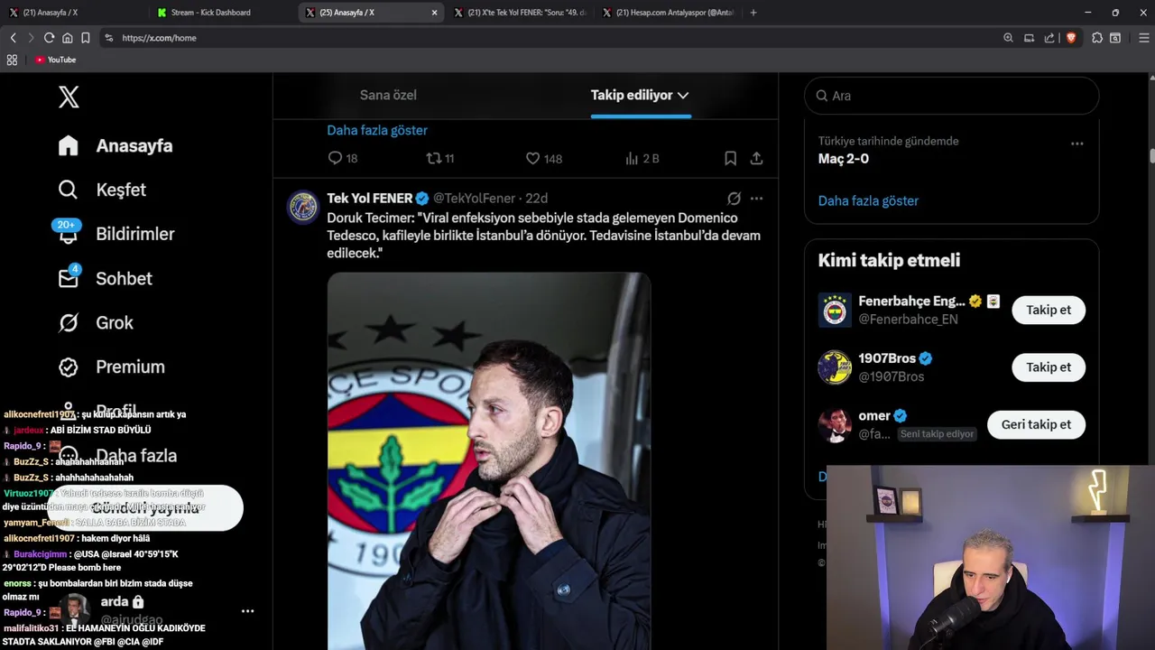Open the Fenerbahçe Eng profile avatar

pos(835,310)
